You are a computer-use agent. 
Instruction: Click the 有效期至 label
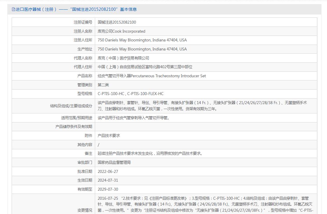point(85,189)
